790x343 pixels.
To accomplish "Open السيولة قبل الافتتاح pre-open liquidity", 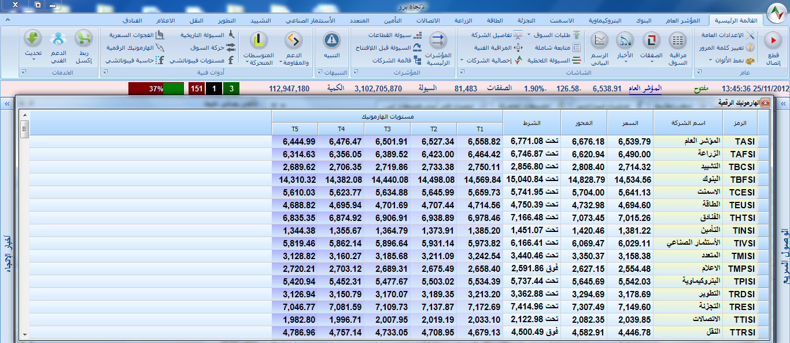I will [x=387, y=47].
